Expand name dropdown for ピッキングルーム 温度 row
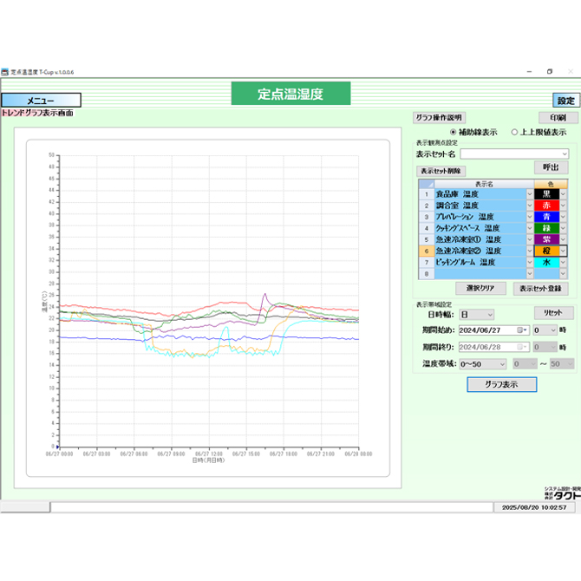Image resolution: width=581 pixels, height=581 pixels. tap(530, 263)
